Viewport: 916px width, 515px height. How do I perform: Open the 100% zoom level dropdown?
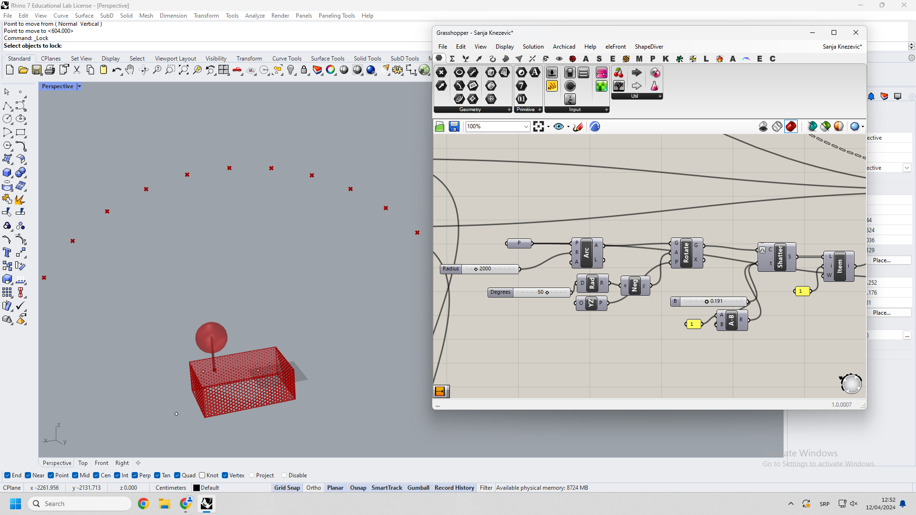point(526,126)
